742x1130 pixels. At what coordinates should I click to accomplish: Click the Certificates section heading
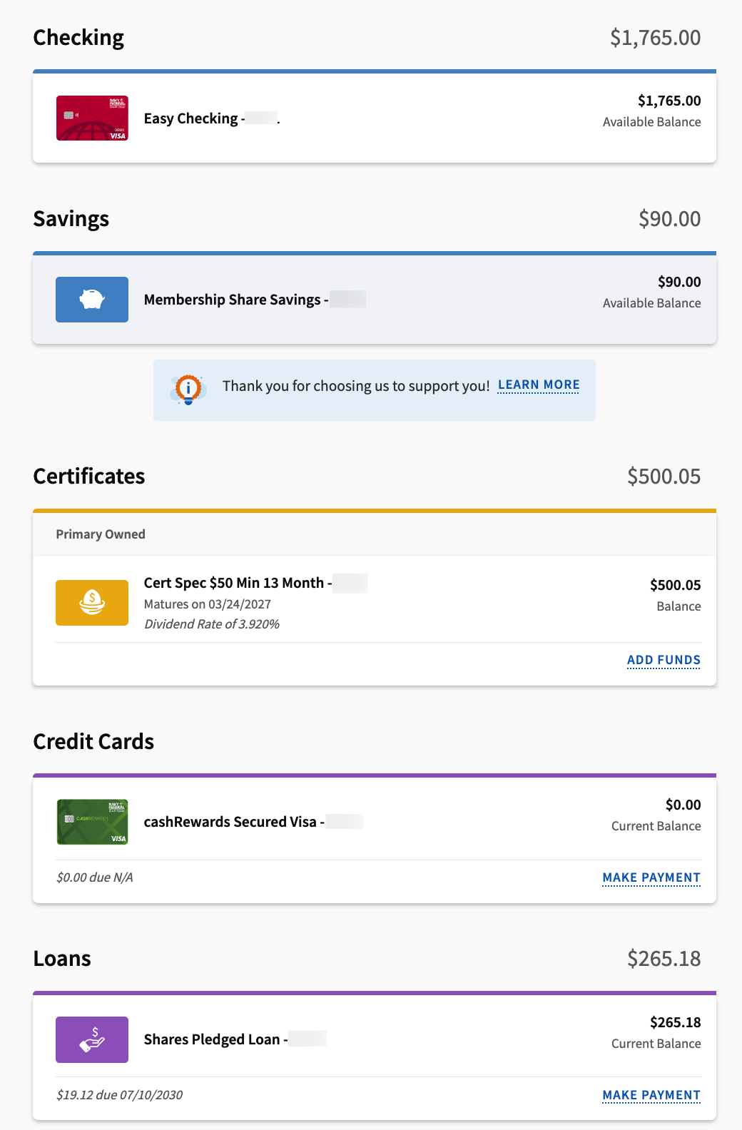point(89,476)
